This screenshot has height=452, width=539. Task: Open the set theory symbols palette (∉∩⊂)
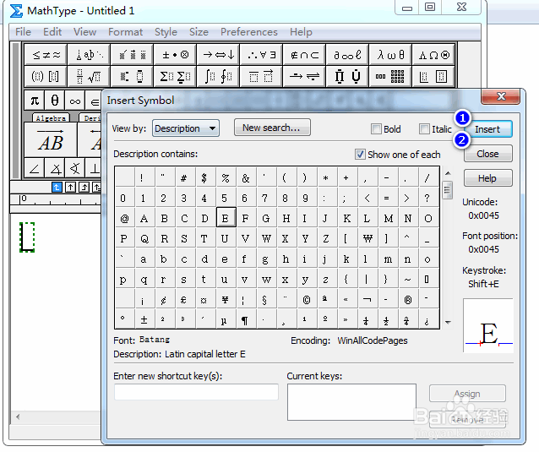click(x=304, y=55)
